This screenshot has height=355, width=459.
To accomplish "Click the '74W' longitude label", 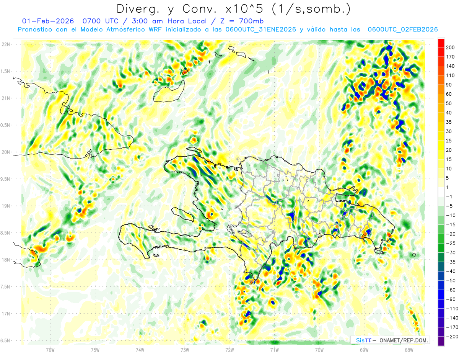I will click(x=140, y=350).
